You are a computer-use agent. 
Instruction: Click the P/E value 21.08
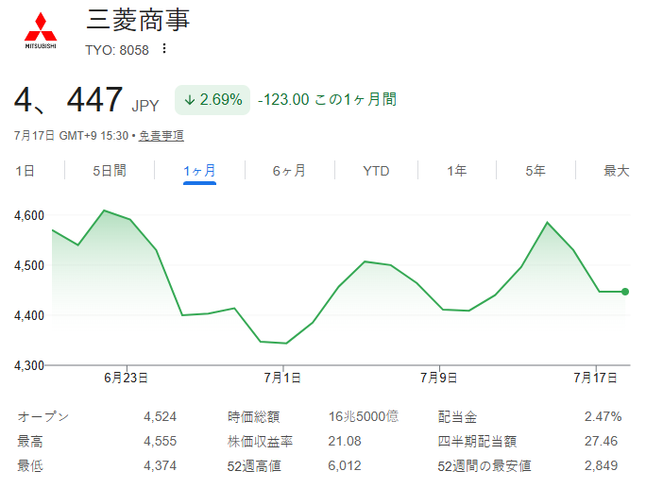point(345,442)
